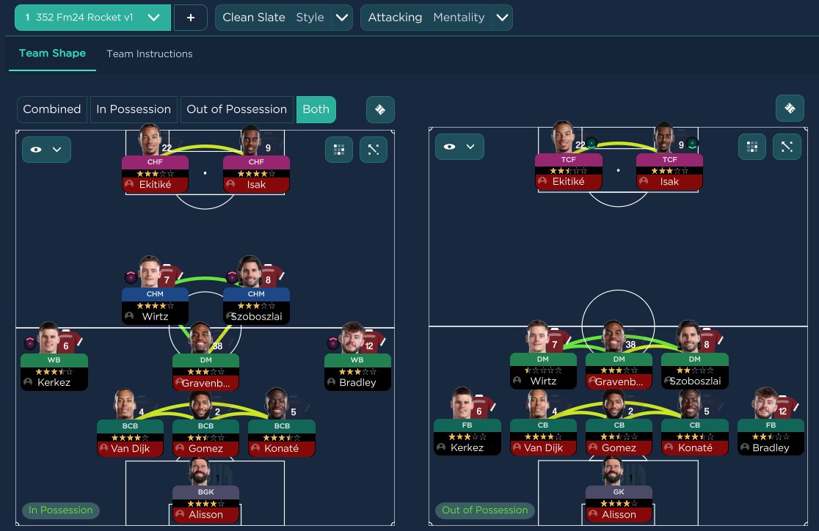Click green icon next to Ekitiké's number 22
819x531 pixels.
(x=591, y=143)
